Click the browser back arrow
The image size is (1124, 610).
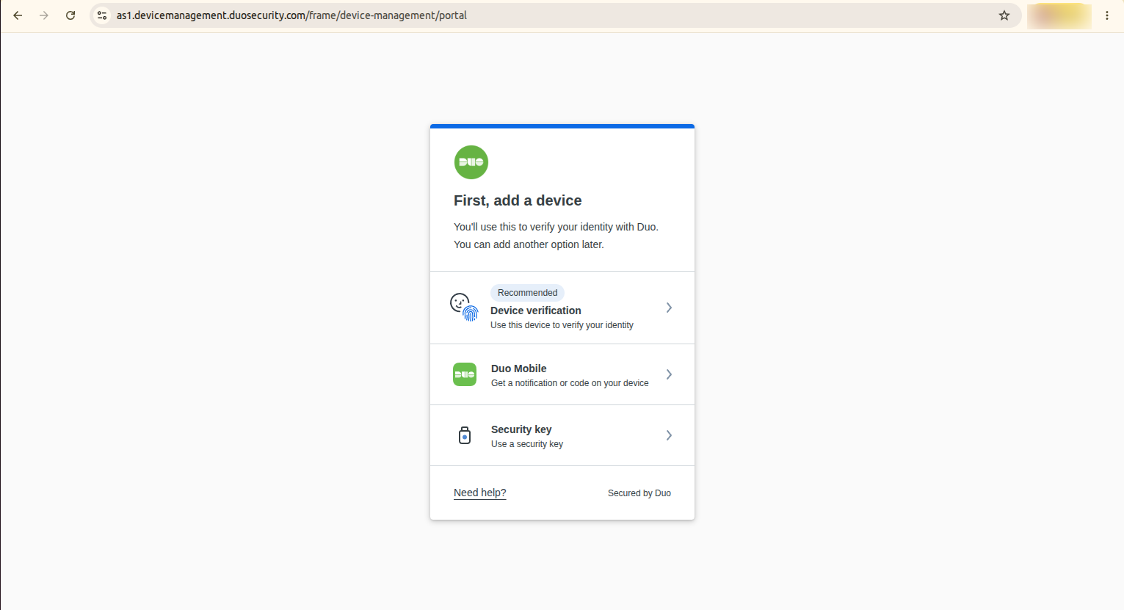click(18, 15)
